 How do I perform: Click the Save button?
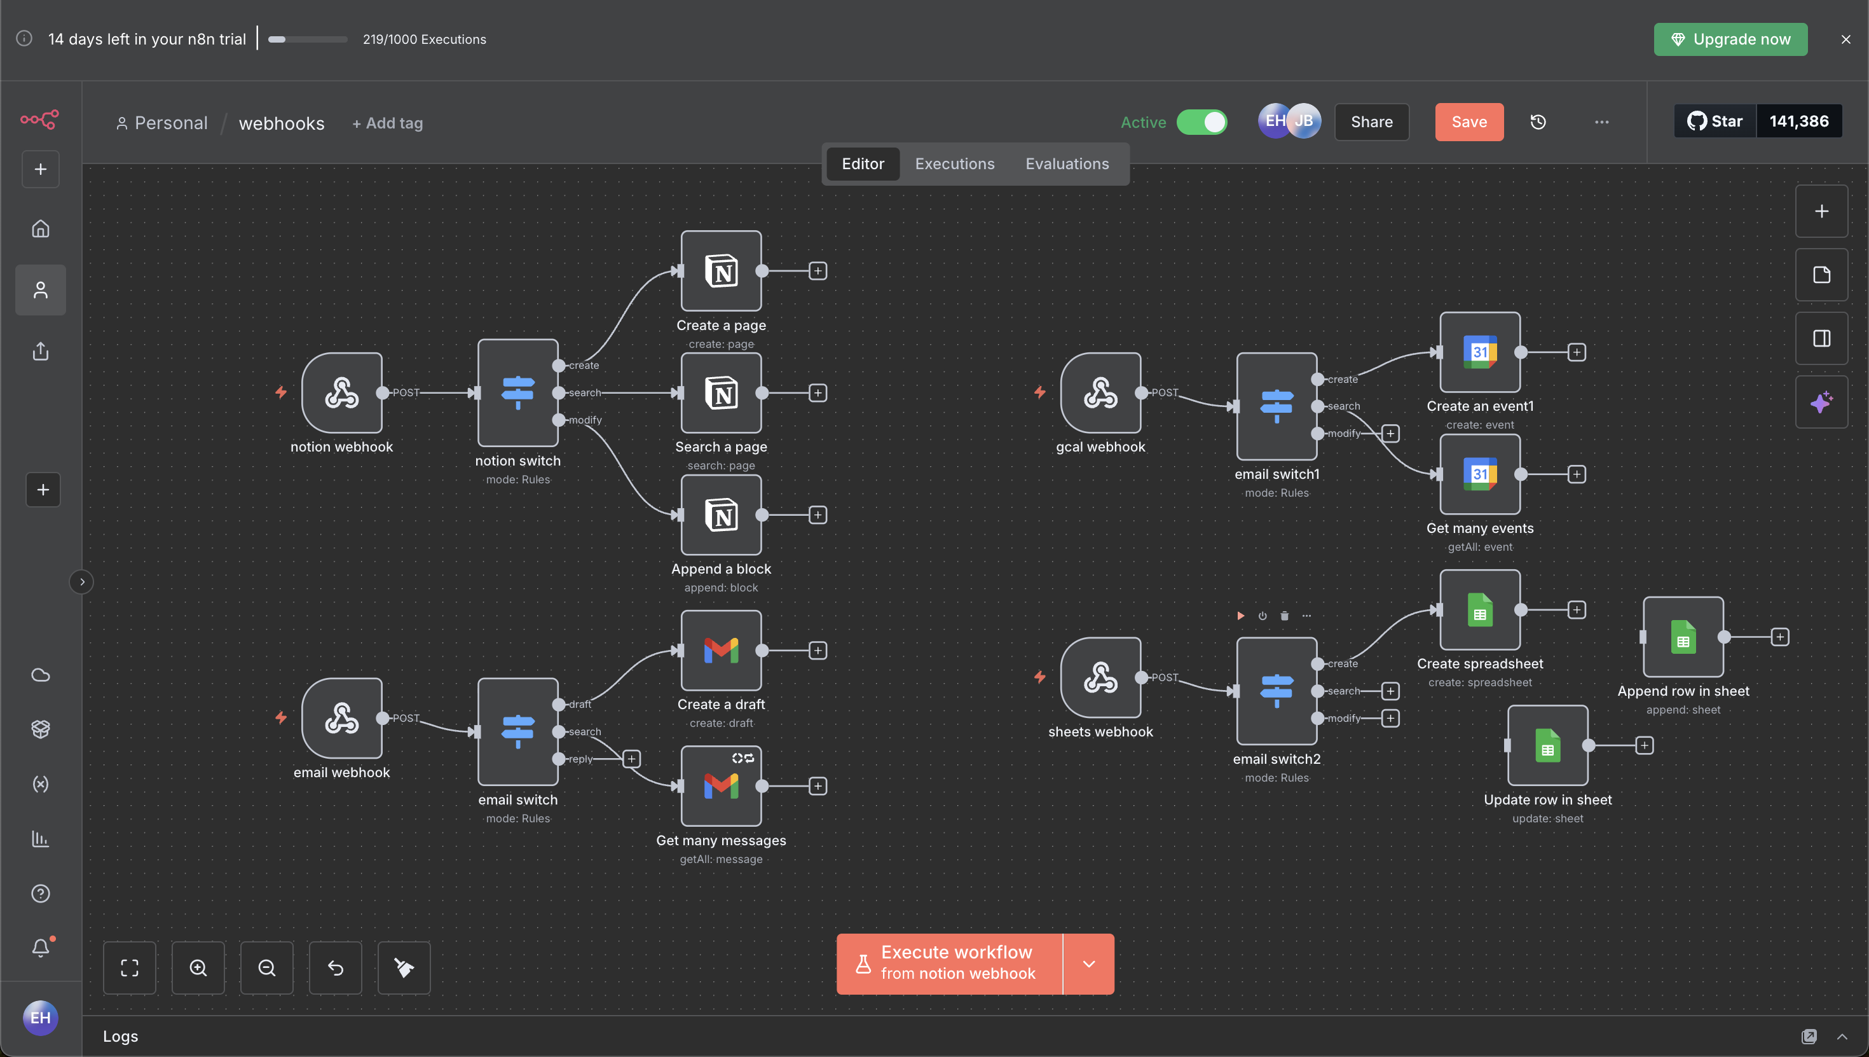[x=1468, y=122]
